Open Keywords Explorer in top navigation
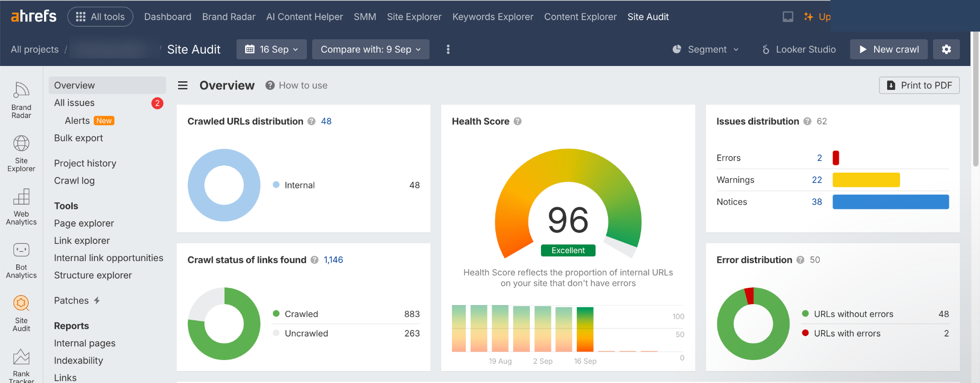 coord(493,17)
